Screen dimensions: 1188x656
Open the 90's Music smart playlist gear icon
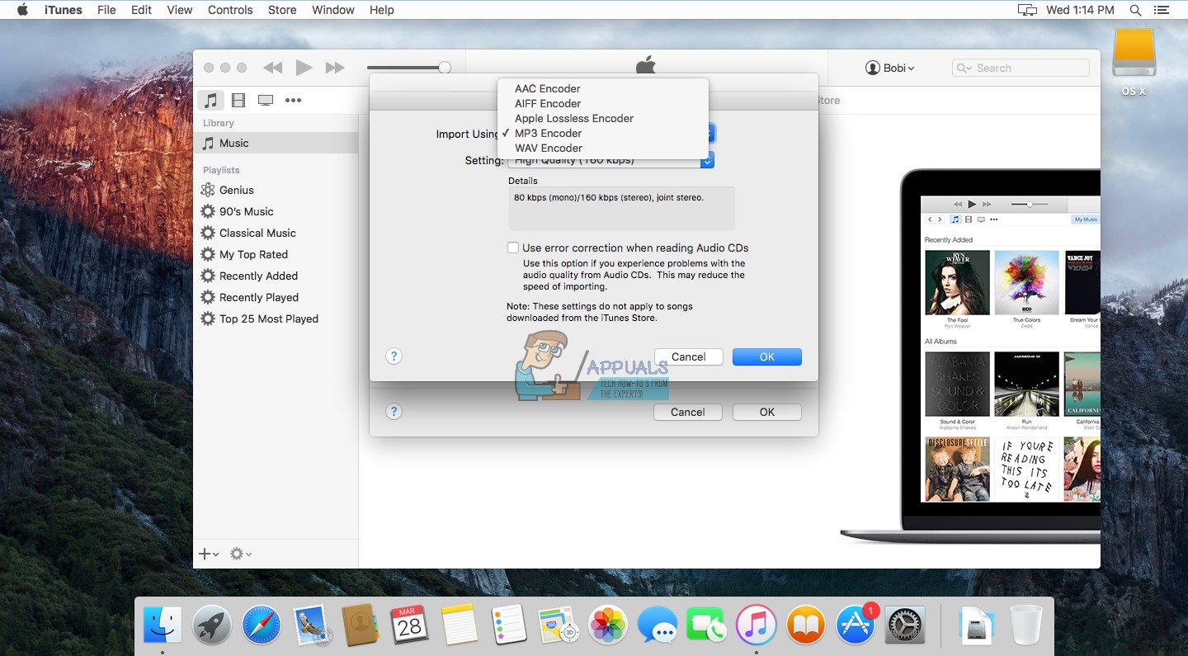tap(207, 211)
